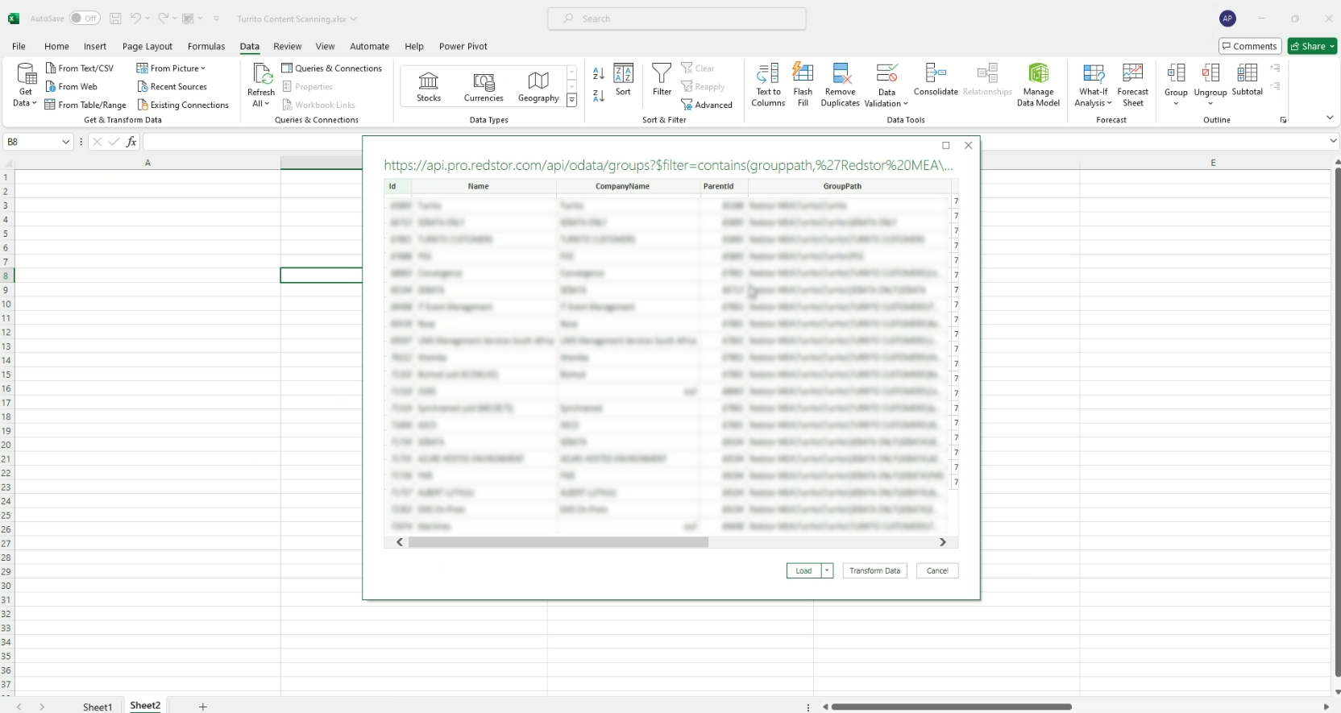
Task: Choose the Stocks data type
Action: click(x=429, y=86)
